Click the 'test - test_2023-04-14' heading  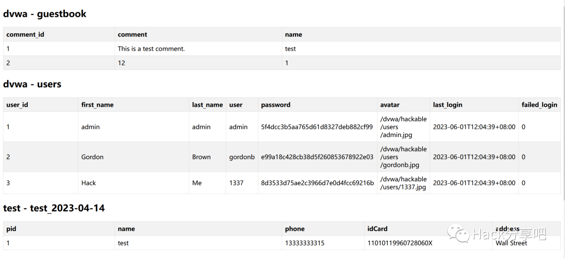point(54,208)
